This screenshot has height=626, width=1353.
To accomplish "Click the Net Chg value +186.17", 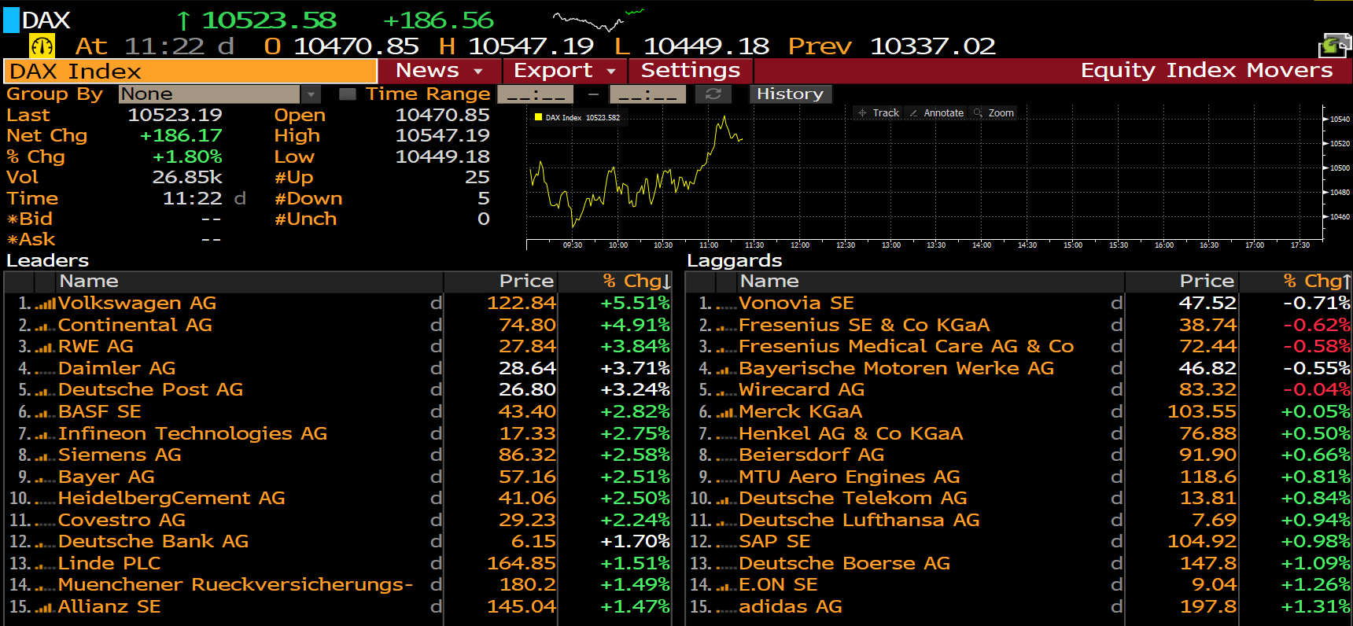I will pyautogui.click(x=181, y=136).
